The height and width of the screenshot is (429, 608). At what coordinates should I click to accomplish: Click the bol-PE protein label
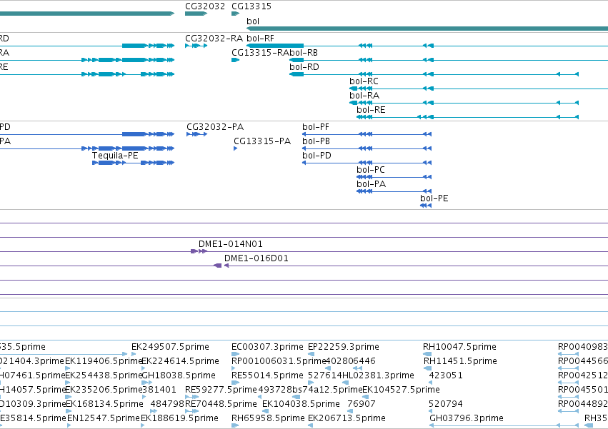click(434, 199)
